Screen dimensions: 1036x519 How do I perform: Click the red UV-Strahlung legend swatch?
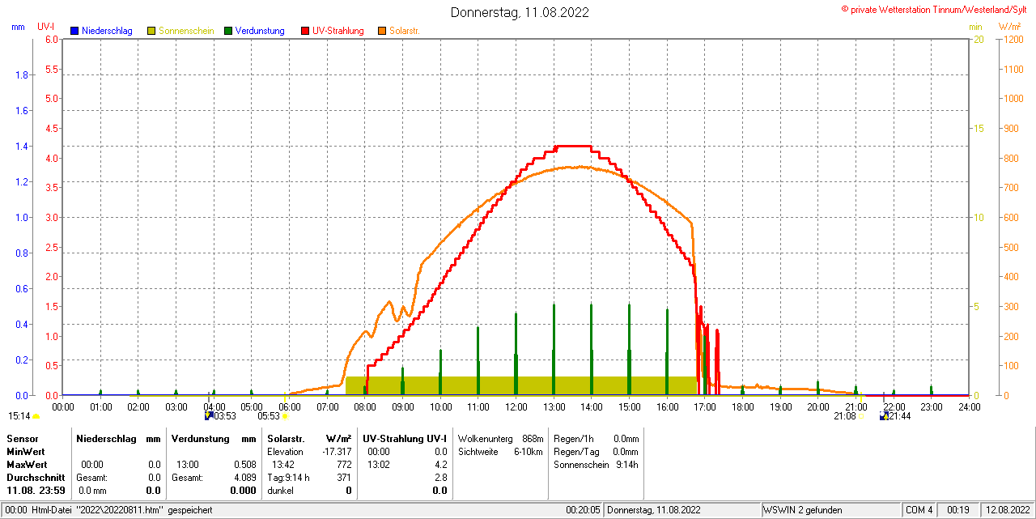305,31
